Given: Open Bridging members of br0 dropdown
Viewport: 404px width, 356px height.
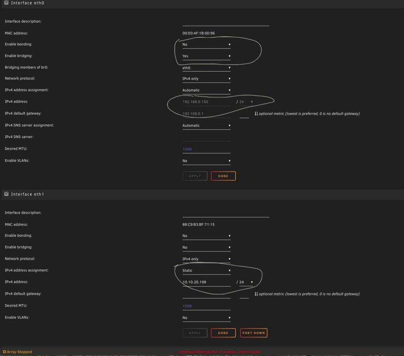Looking at the screenshot, I should pyautogui.click(x=207, y=68).
